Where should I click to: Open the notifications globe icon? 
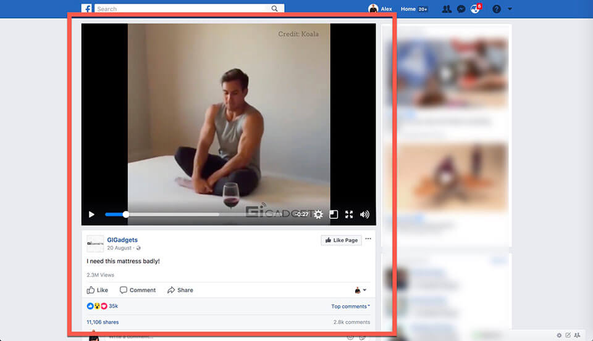[x=476, y=9]
